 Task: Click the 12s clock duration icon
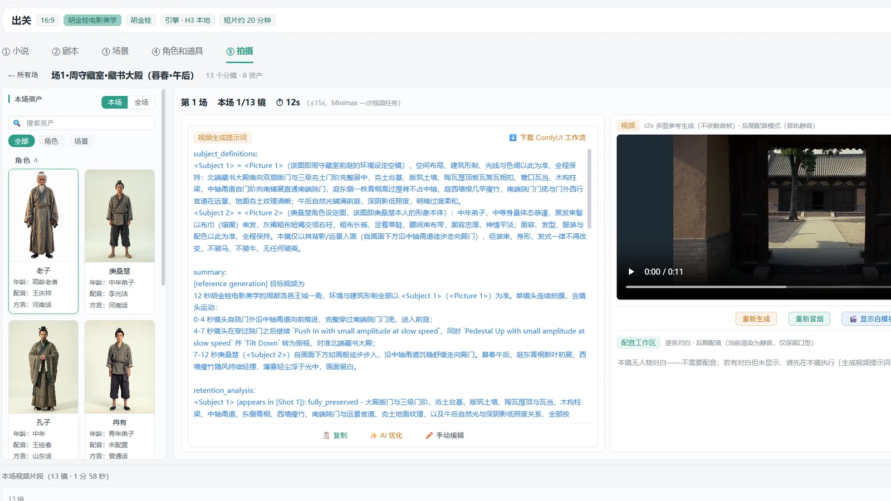click(x=280, y=102)
